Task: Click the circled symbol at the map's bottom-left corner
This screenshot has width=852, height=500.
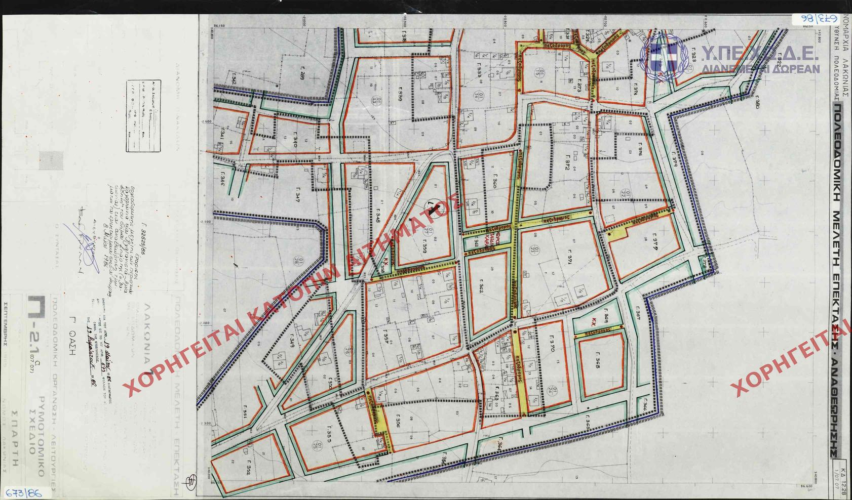Action: point(192,481)
